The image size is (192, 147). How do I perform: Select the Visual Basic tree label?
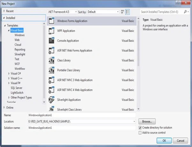coord(17,30)
